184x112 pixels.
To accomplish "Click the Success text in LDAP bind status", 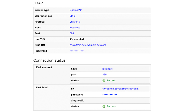I will tap(111, 106).
